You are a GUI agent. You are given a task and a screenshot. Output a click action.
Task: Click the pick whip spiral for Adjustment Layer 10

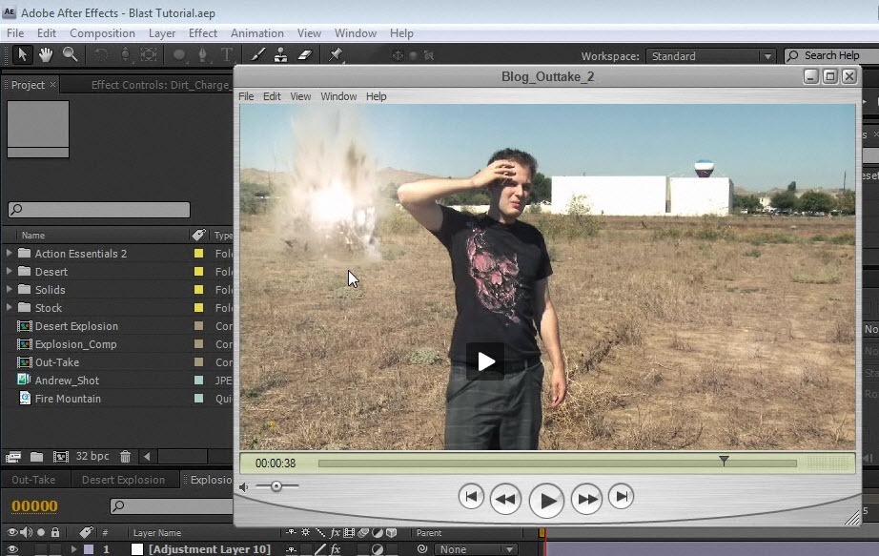tap(422, 549)
